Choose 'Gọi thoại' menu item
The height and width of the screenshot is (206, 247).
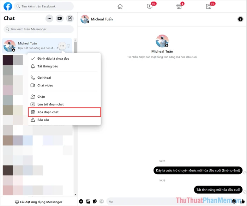click(64, 78)
